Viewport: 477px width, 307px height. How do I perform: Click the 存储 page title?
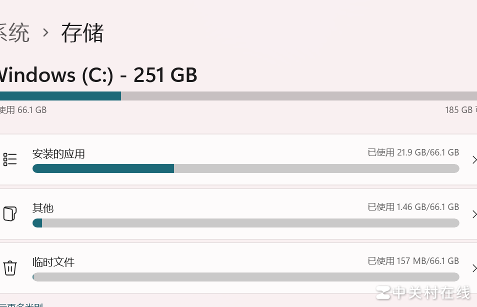(82, 33)
